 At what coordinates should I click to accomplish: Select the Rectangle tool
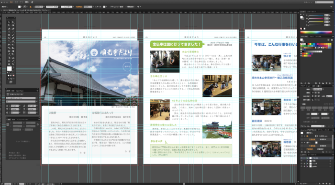9,35
